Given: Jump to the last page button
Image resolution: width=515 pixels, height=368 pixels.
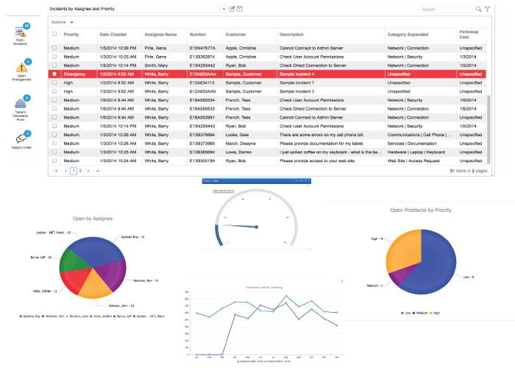Looking at the screenshot, I should 98,171.
